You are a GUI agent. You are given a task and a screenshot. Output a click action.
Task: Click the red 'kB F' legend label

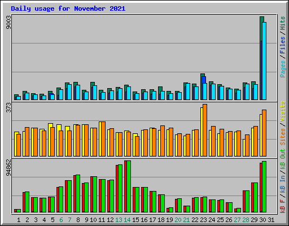282,206
